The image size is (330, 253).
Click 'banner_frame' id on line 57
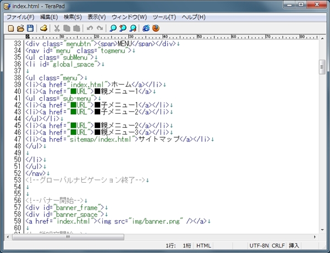pos(77,207)
